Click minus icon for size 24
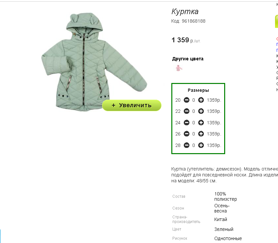Screen dimensions: 278x243 [186, 123]
